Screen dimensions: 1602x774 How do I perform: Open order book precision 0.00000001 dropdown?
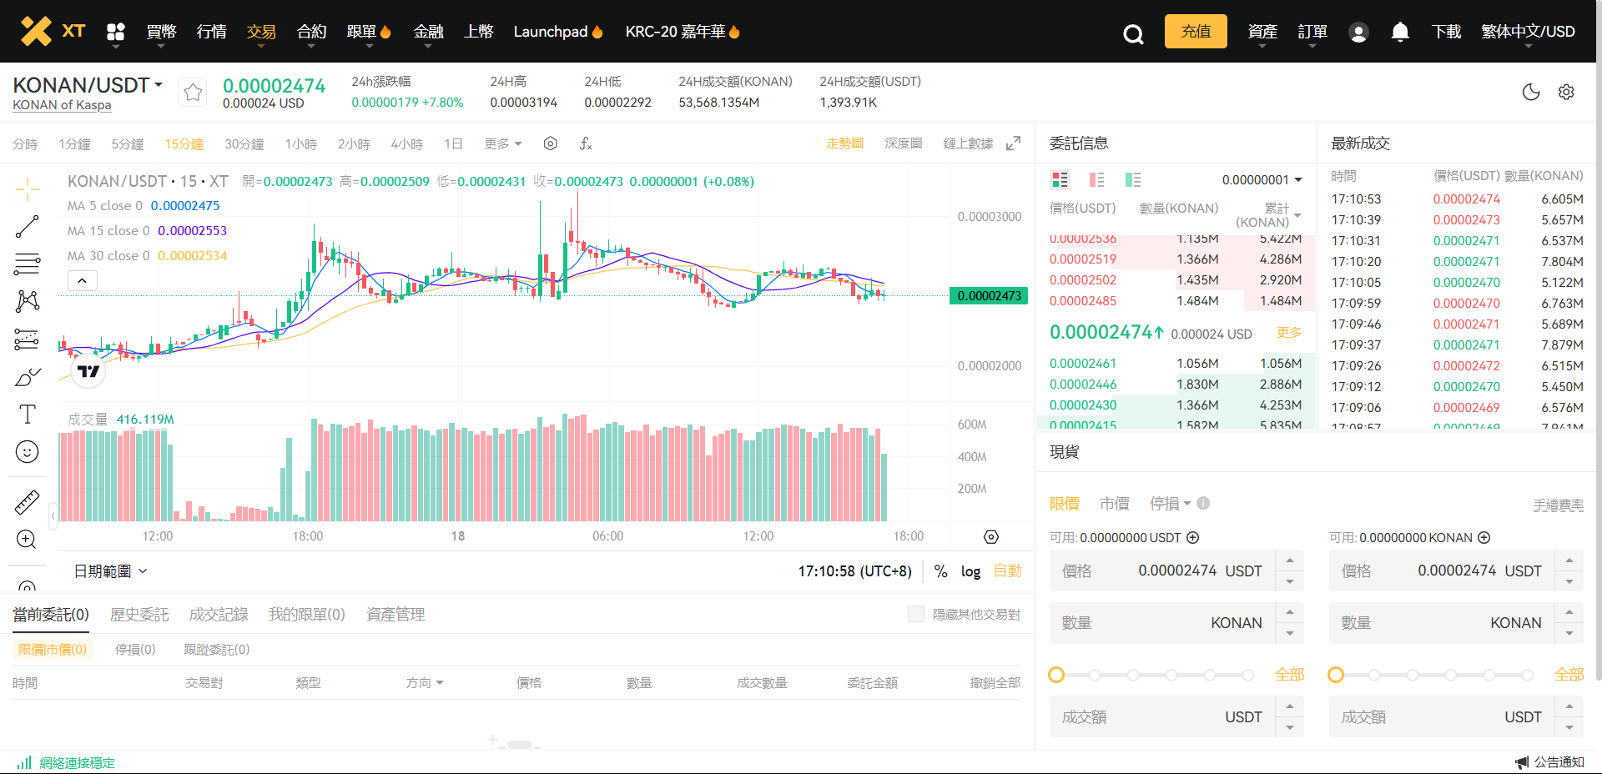(1262, 180)
